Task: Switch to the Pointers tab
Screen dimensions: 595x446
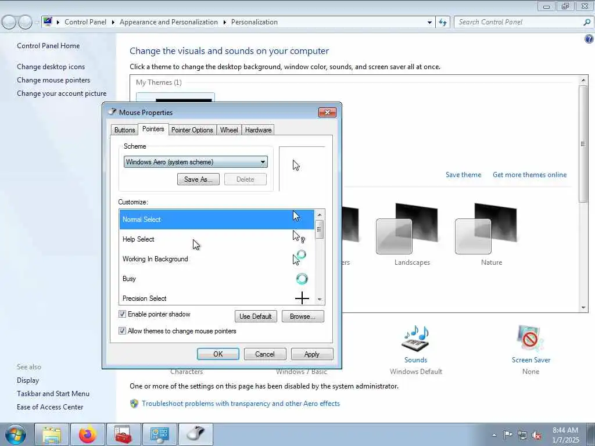Action: pos(153,129)
